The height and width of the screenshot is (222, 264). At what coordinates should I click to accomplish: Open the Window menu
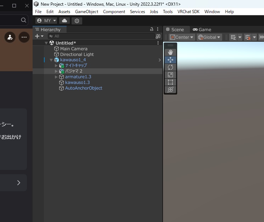click(x=212, y=12)
